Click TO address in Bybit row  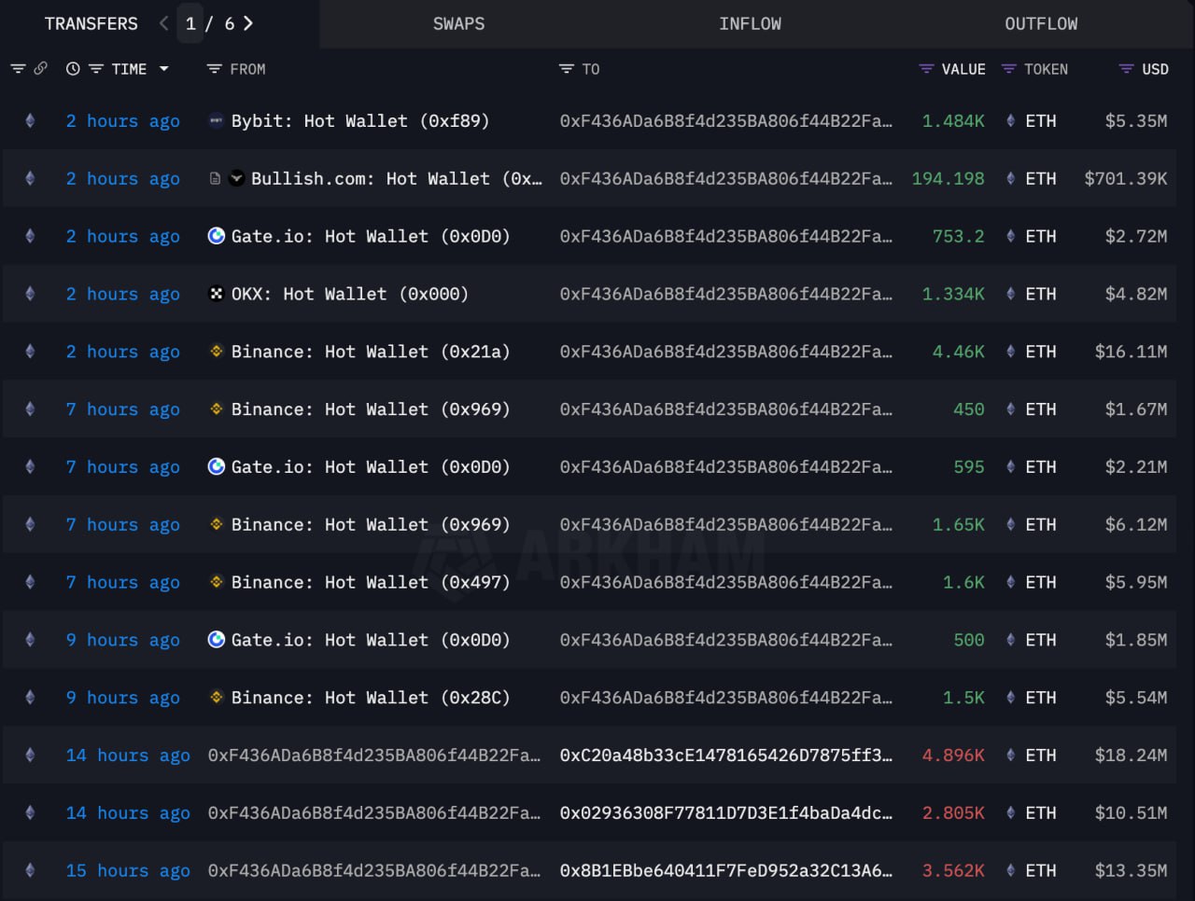point(725,120)
